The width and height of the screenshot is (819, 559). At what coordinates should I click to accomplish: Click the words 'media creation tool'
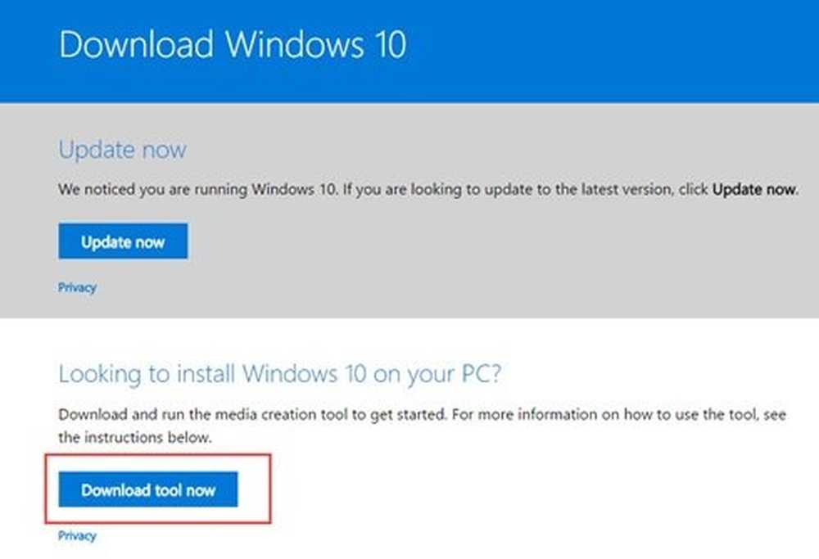[x=282, y=414]
